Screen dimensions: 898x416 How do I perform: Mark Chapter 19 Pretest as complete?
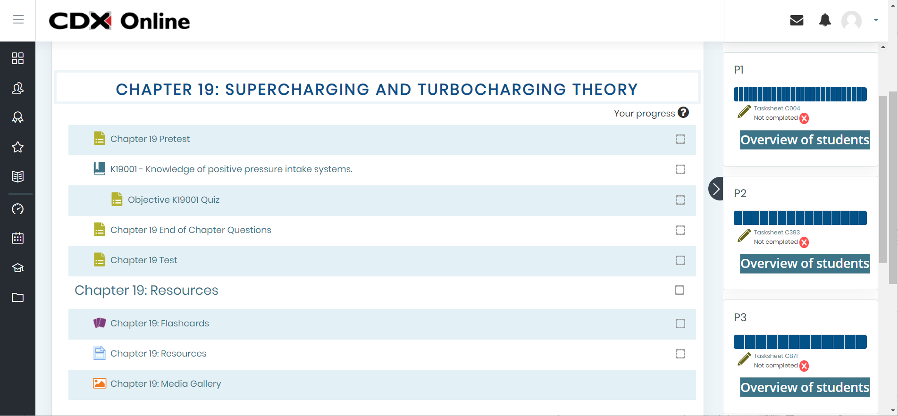[x=680, y=139]
